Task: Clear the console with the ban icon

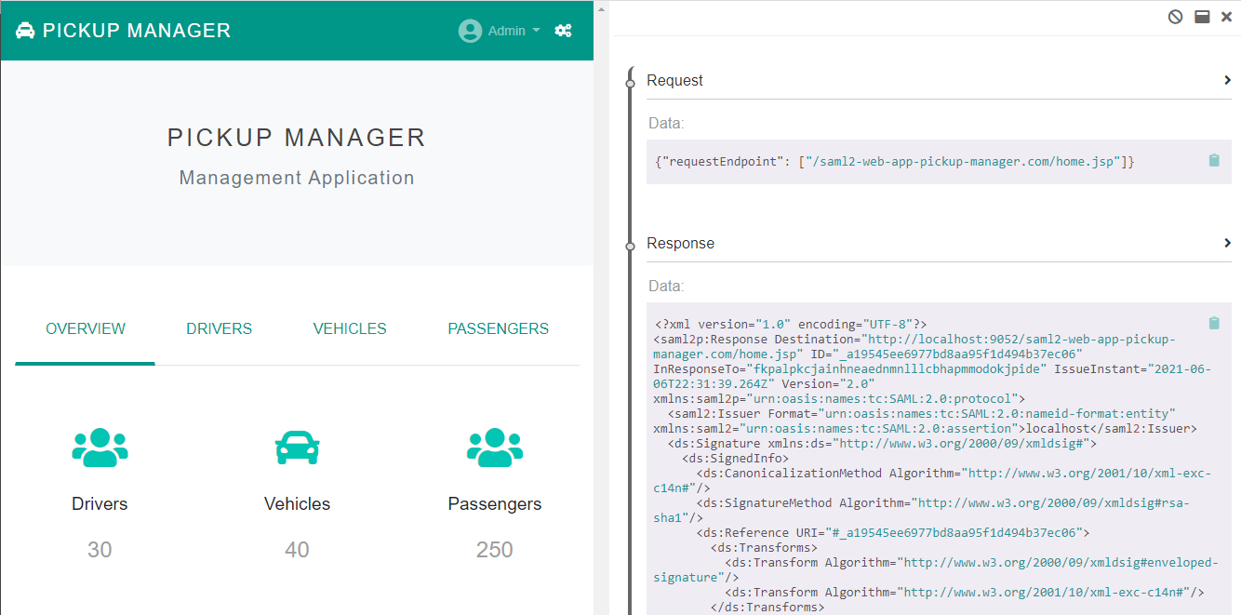Action: pos(1176,17)
